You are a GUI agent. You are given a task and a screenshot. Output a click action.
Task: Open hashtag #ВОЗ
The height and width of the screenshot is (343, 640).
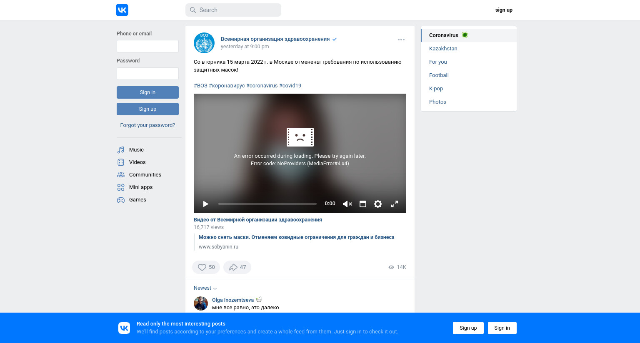(x=200, y=86)
